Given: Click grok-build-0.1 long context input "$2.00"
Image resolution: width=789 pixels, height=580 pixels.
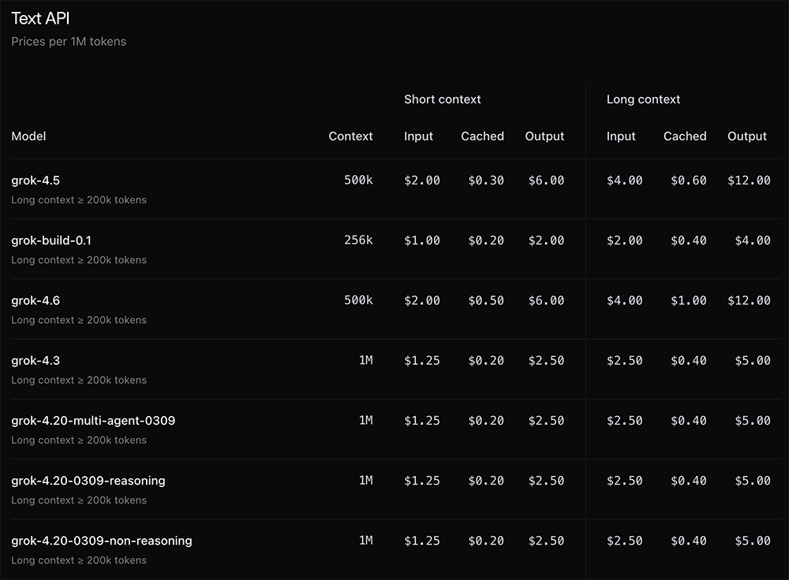Looking at the screenshot, I should click(624, 240).
